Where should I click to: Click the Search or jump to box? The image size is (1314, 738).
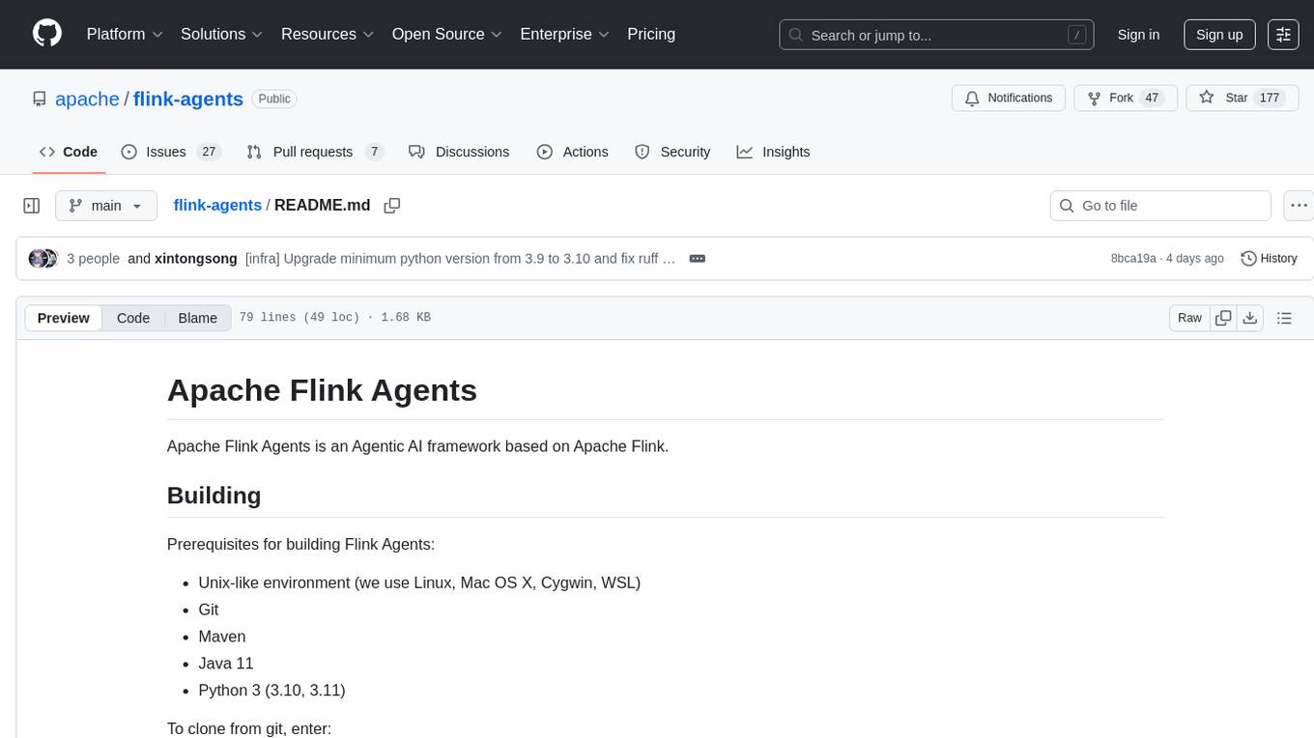pyautogui.click(x=936, y=35)
